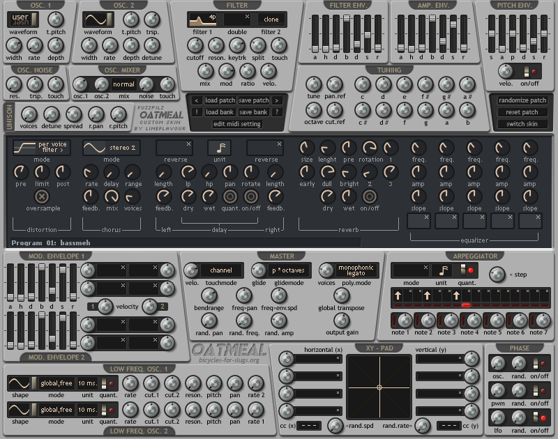Click the master output gain knob
This screenshot has width=558, height=439.
[x=342, y=321]
